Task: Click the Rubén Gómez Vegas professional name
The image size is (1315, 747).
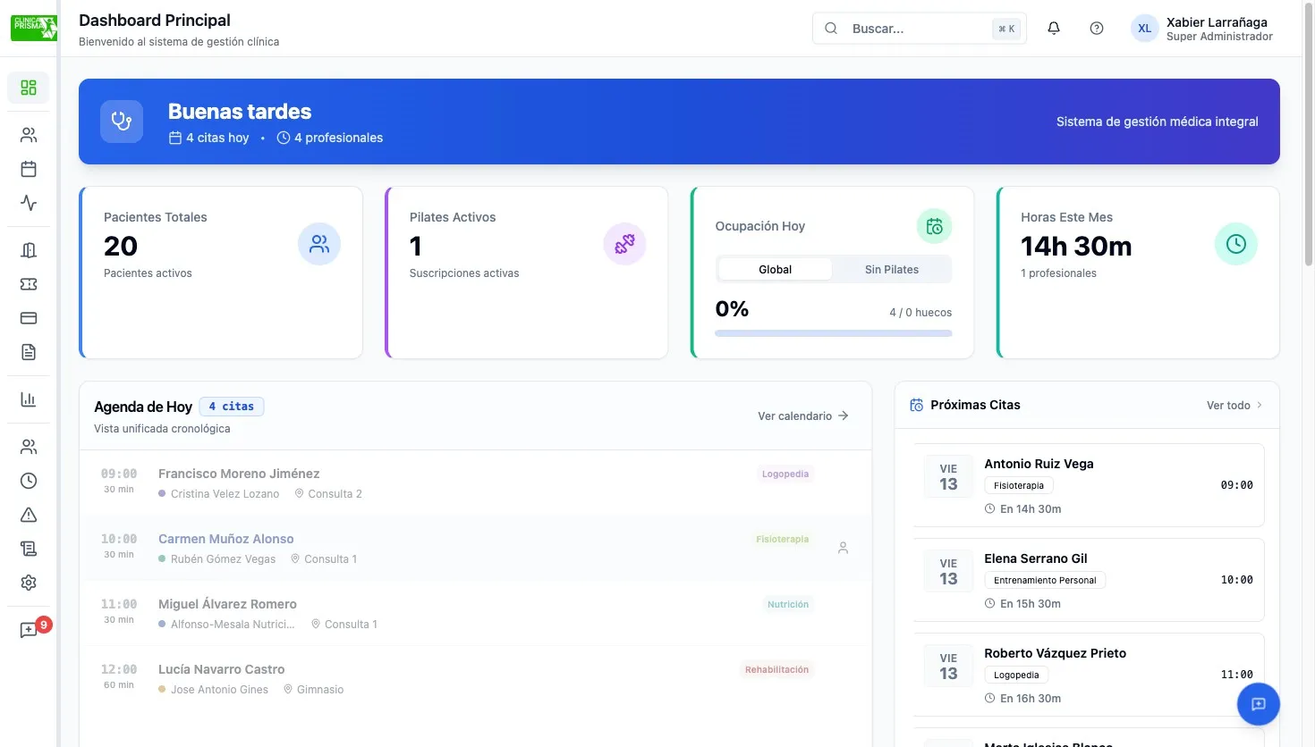Action: coord(223,559)
